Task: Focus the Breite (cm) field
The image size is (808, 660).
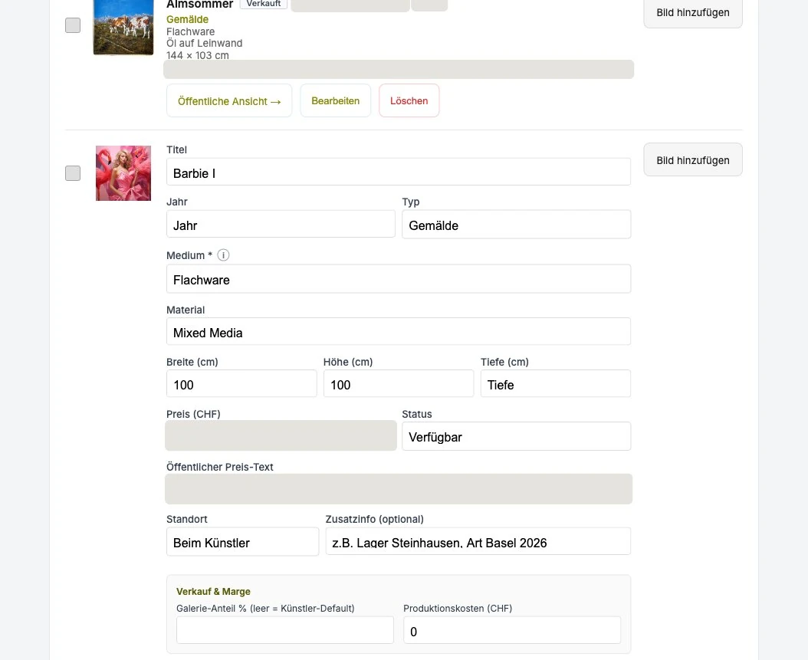Action: pyautogui.click(x=241, y=384)
